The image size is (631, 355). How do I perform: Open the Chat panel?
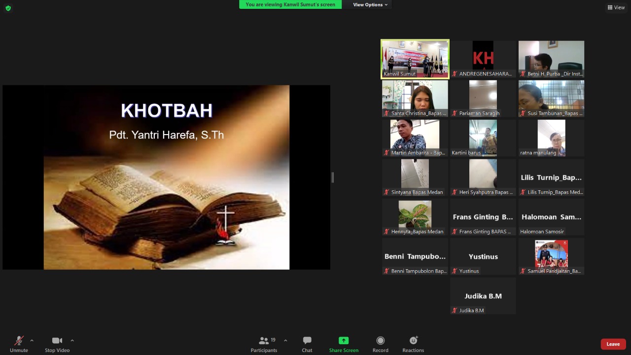(x=307, y=341)
